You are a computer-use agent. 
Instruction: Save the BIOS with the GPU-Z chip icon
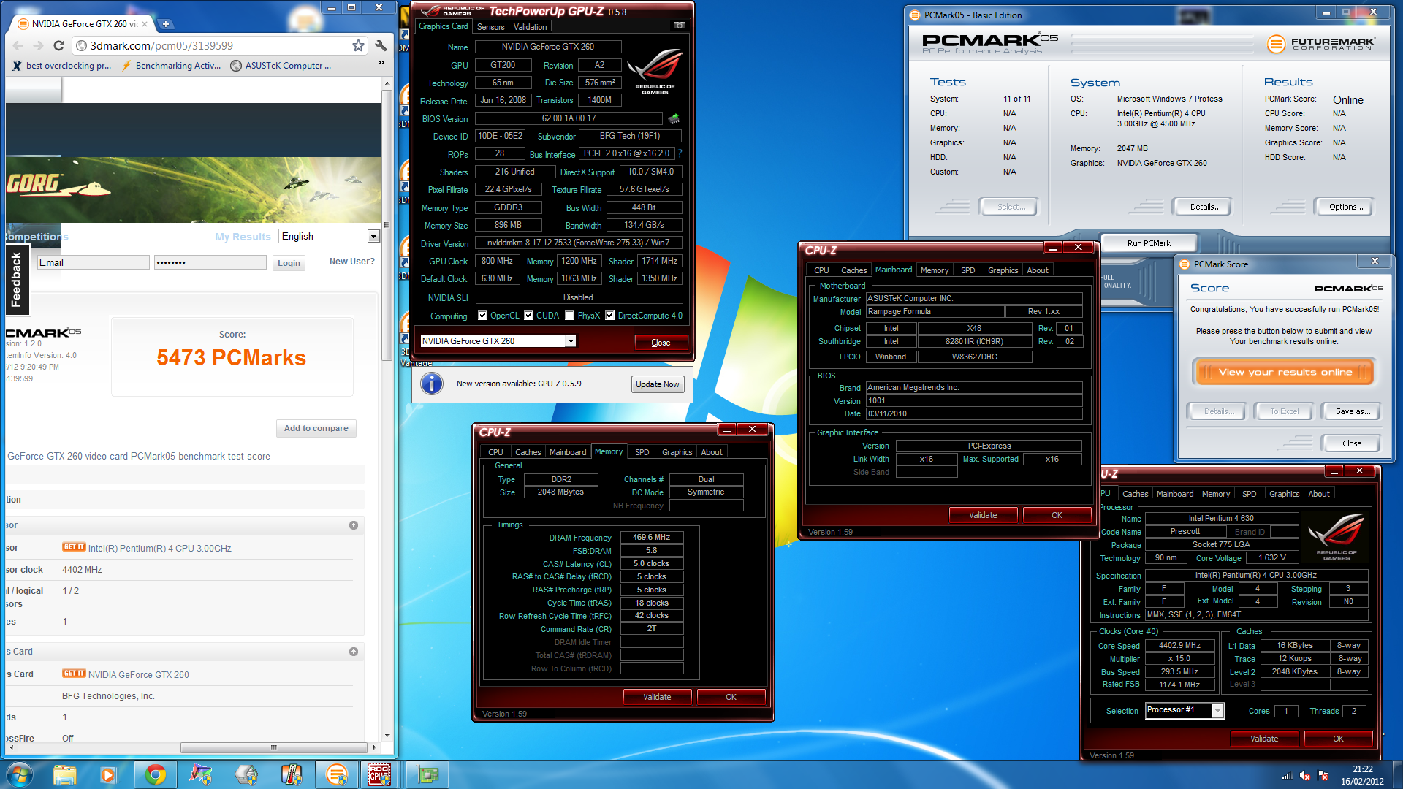click(674, 118)
